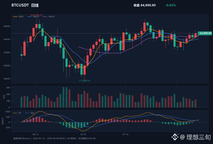Select the 07-15 date marker
The height and width of the screenshot is (144, 213).
pos(125,134)
